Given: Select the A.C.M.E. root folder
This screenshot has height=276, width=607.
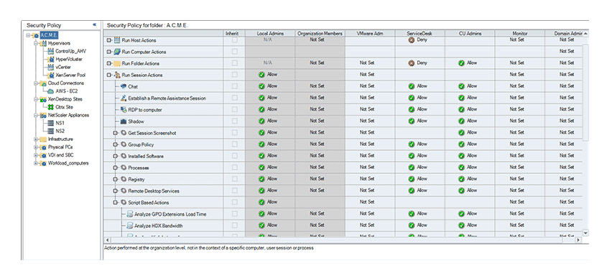Looking at the screenshot, I should (49, 35).
